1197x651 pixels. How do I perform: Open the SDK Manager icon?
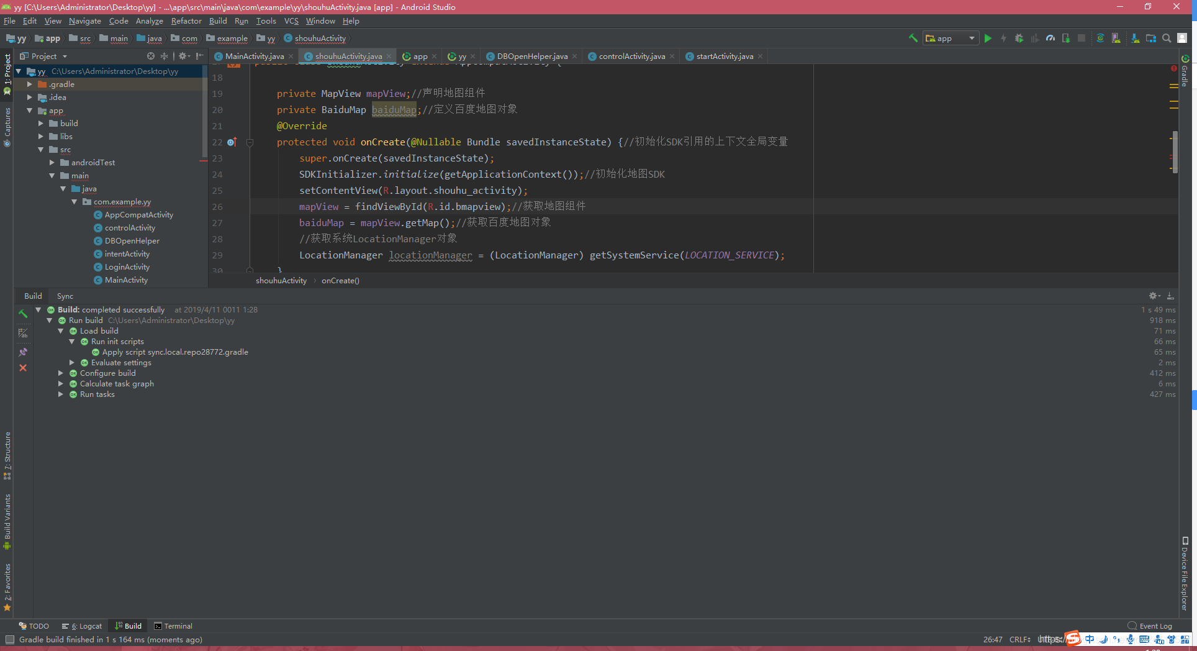(1135, 38)
